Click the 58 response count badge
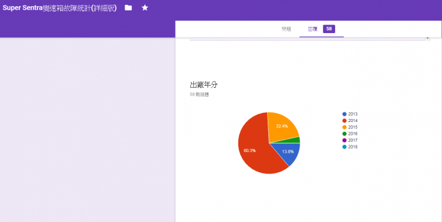 (x=329, y=29)
